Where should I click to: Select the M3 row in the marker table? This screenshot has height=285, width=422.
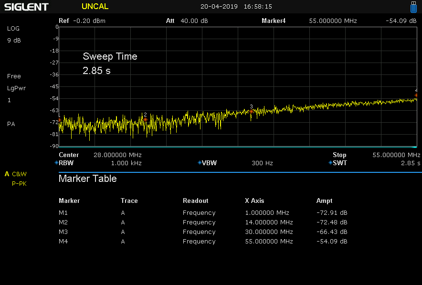coord(203,232)
